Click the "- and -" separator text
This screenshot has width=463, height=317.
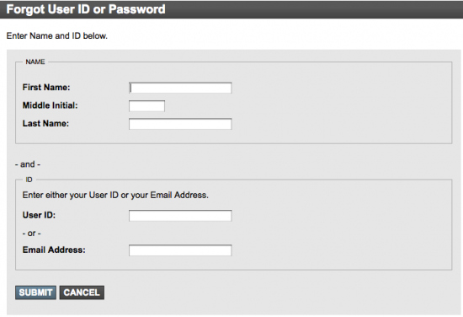pos(28,164)
